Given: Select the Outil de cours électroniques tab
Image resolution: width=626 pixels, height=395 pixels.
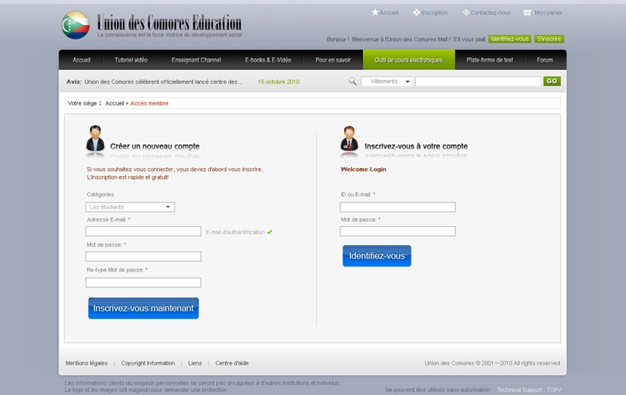Looking at the screenshot, I should [408, 60].
